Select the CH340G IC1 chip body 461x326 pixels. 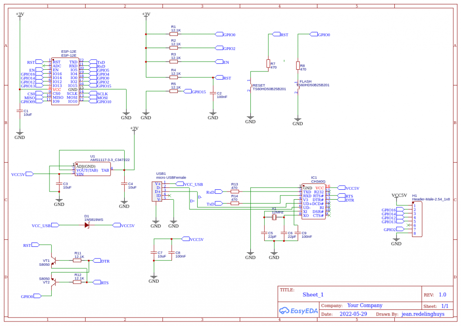point(314,201)
